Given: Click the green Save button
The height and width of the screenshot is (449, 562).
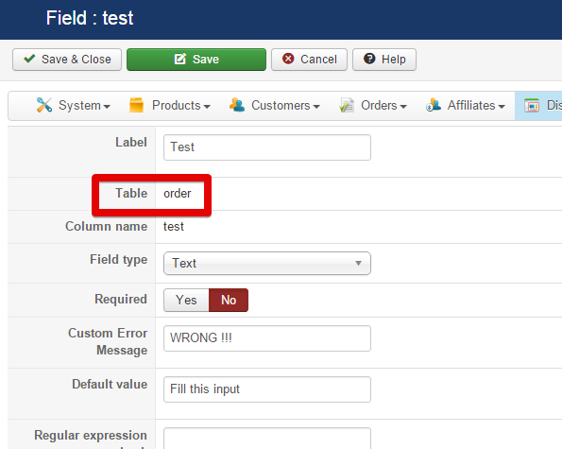Looking at the screenshot, I should [196, 60].
